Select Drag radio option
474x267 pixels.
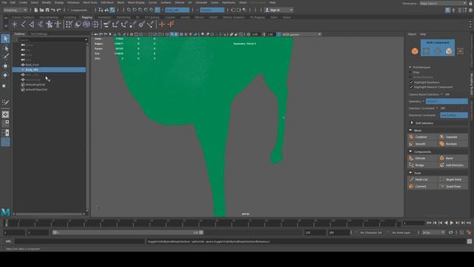tap(410, 72)
